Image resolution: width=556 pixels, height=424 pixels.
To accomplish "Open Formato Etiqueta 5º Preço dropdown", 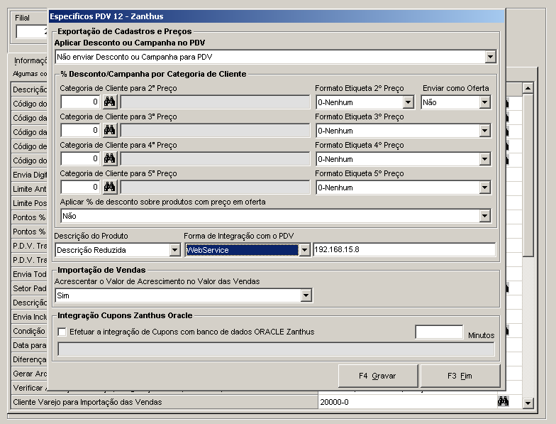I will click(x=485, y=187).
